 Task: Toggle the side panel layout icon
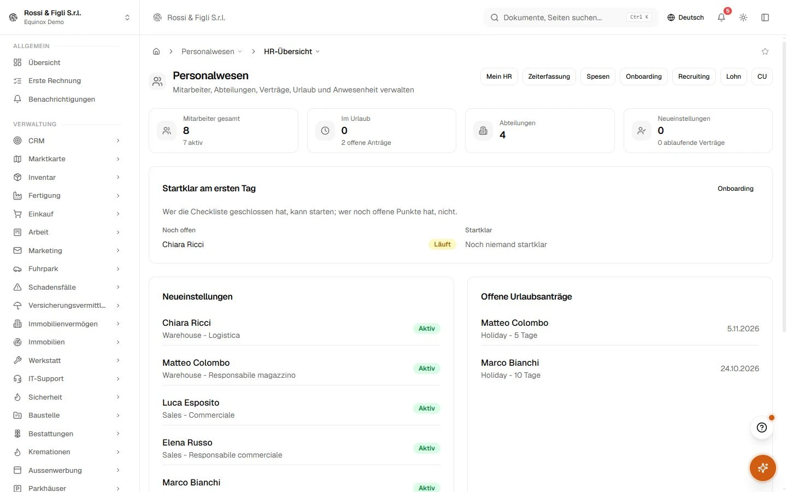[x=765, y=17]
